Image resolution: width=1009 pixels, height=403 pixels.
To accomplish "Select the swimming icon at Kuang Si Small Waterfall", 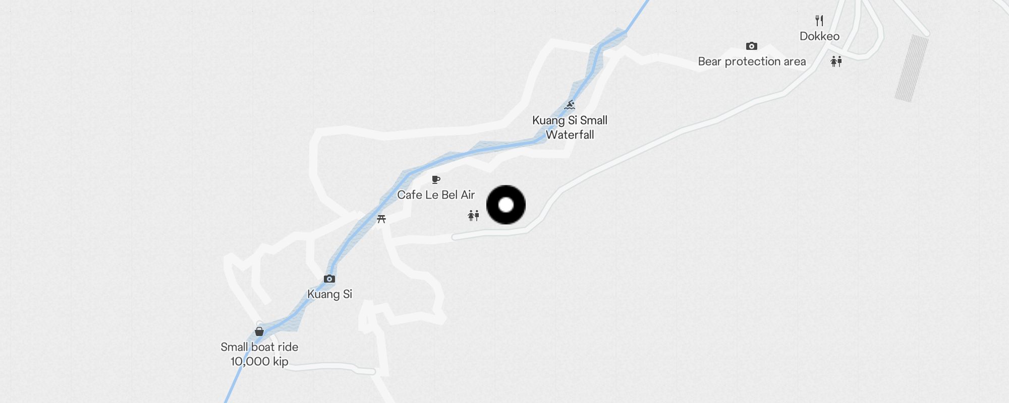I will click(570, 105).
